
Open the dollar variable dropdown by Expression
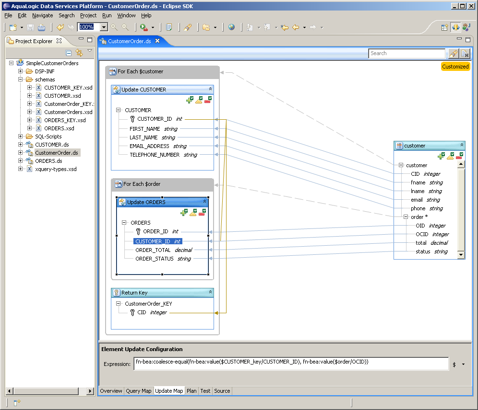click(x=464, y=364)
